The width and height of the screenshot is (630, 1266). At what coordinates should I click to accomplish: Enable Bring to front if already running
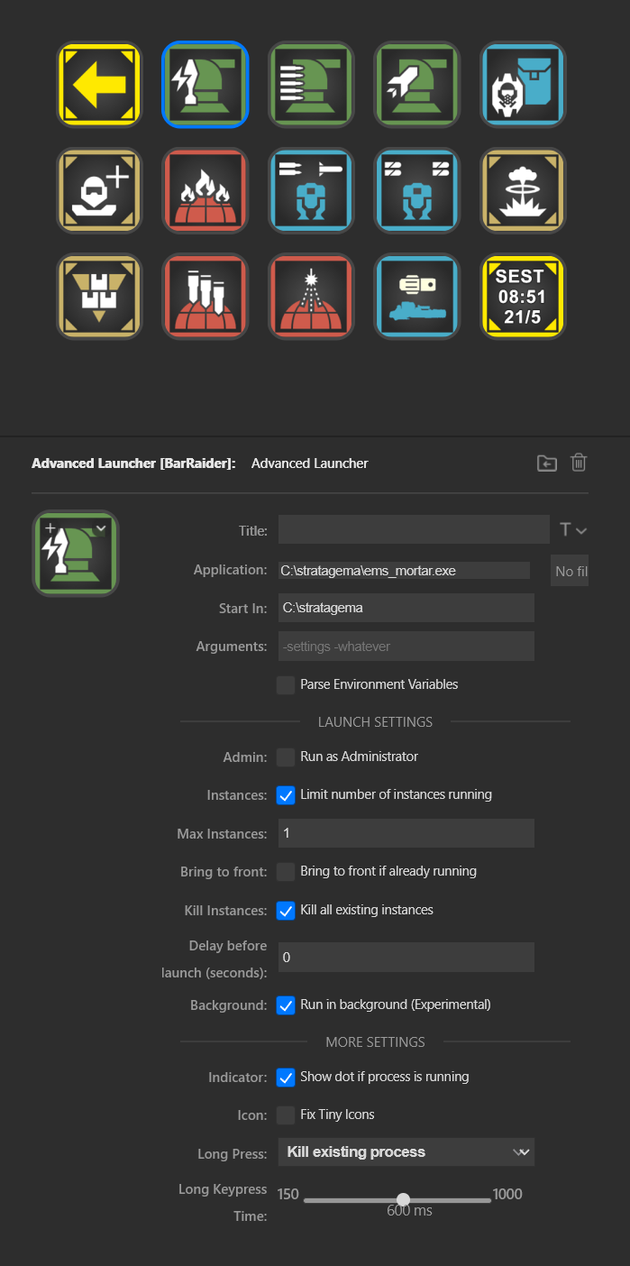[286, 872]
